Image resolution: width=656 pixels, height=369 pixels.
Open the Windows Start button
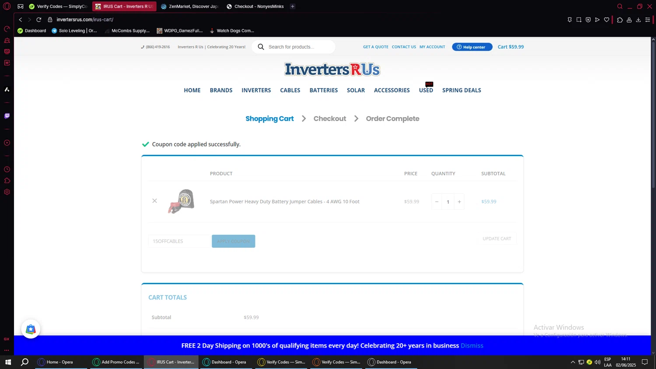coord(8,362)
